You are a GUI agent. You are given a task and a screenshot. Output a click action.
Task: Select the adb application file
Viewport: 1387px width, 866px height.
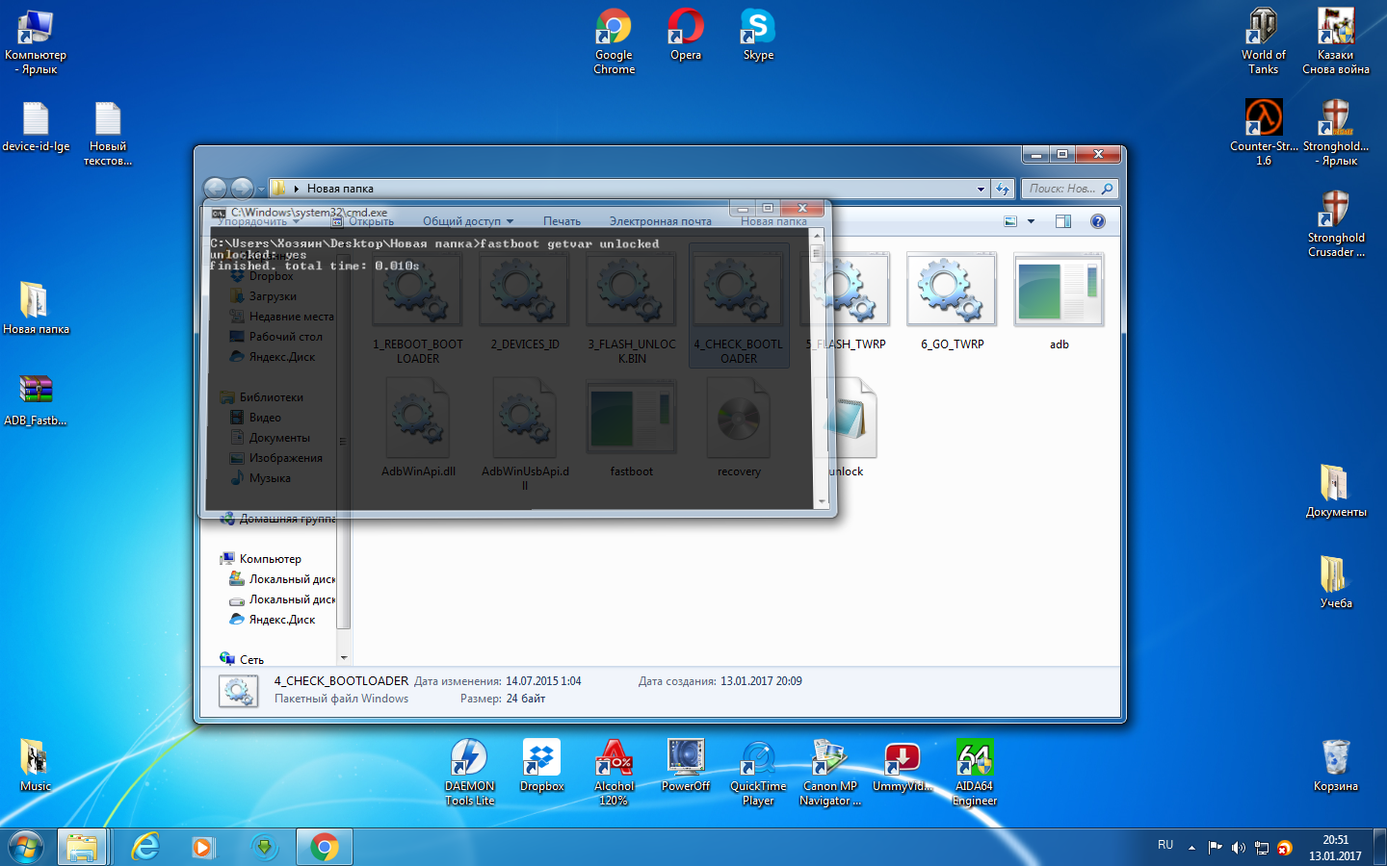1059,293
